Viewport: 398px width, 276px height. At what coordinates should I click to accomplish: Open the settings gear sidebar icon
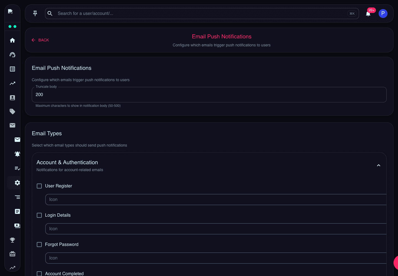point(17,183)
